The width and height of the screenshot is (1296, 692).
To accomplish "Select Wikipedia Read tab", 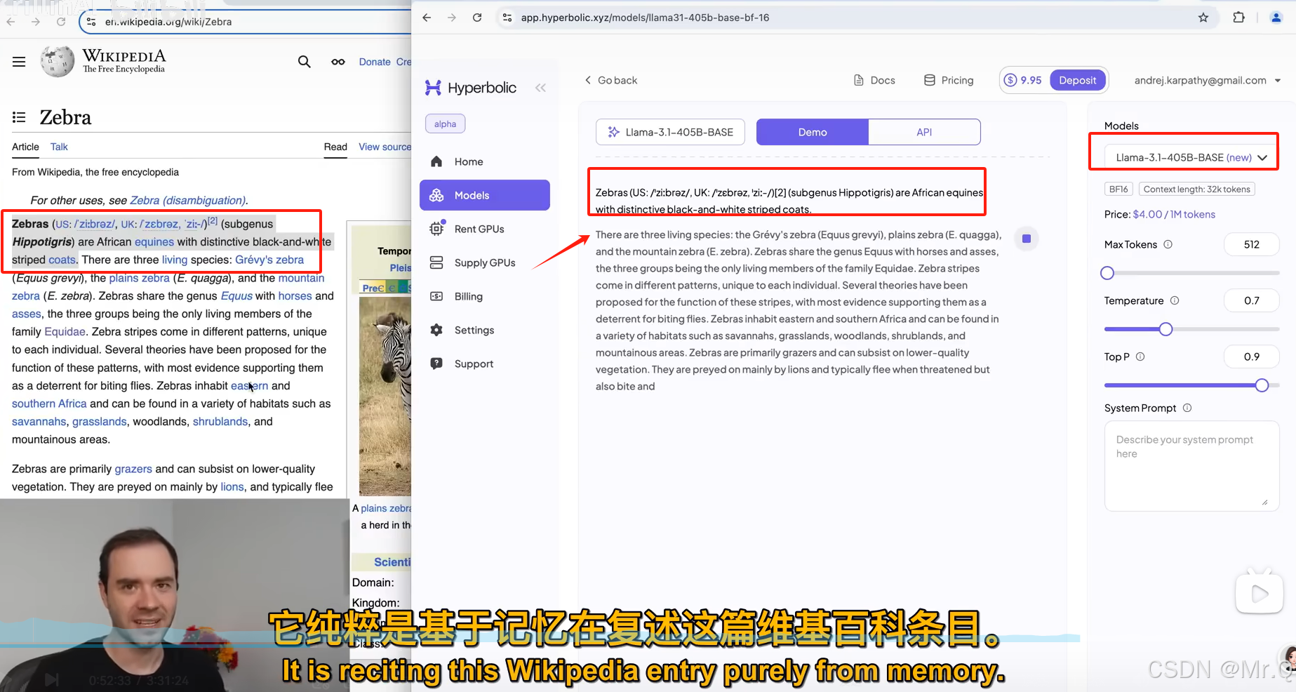I will tap(335, 147).
